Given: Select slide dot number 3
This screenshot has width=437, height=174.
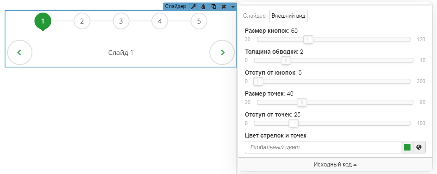Looking at the screenshot, I should 121,21.
